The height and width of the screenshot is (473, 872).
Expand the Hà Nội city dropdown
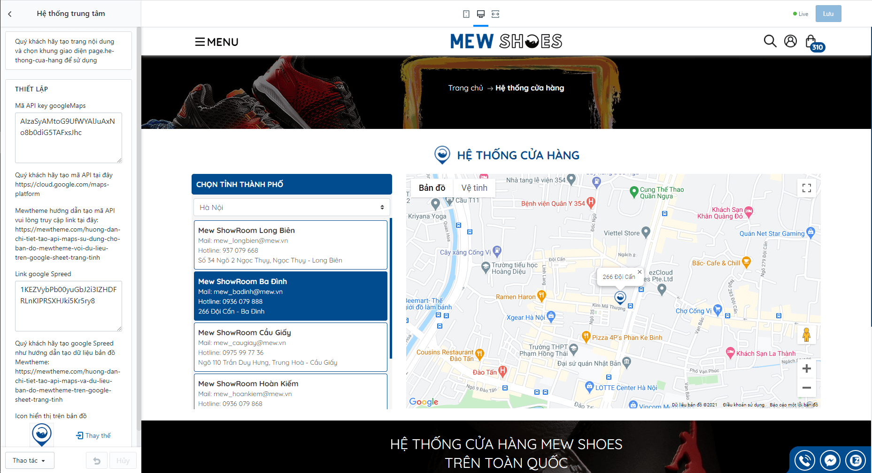point(292,207)
